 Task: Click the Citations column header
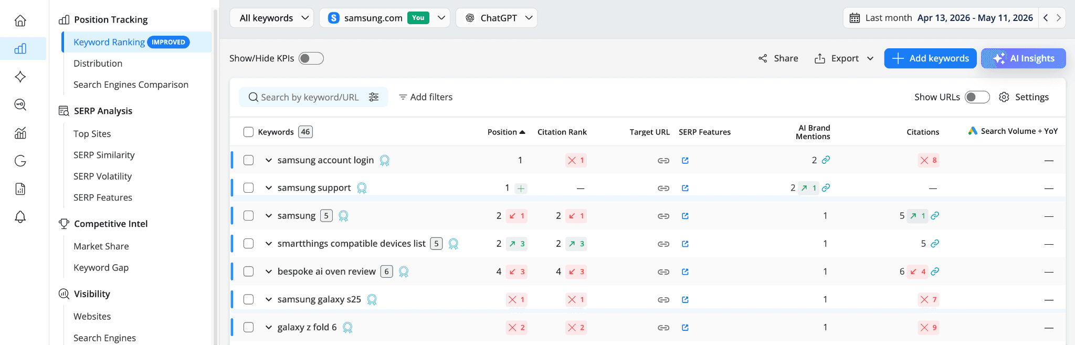pyautogui.click(x=923, y=132)
